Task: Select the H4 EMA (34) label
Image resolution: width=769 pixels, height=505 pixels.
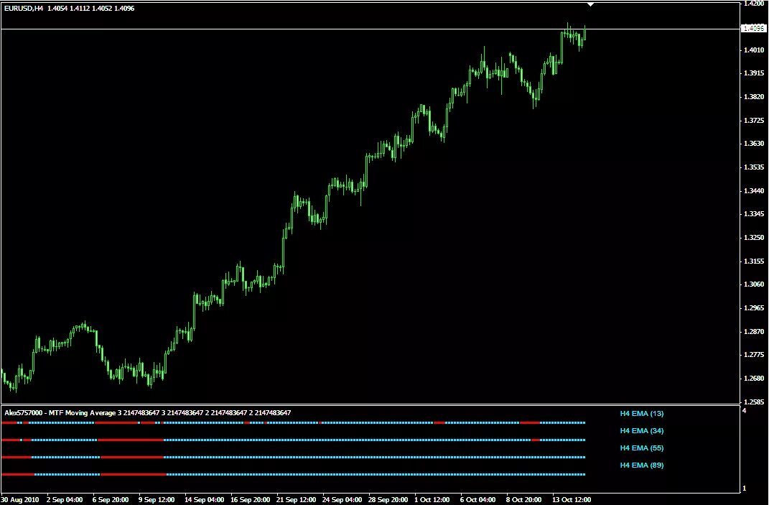Action: (641, 430)
